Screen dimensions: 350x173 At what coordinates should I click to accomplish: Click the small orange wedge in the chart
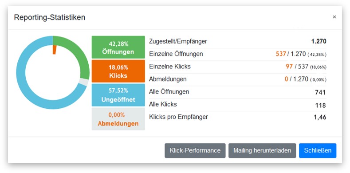(x=55, y=50)
